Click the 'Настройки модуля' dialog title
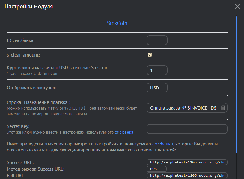The image size is (244, 179). coord(28,6)
